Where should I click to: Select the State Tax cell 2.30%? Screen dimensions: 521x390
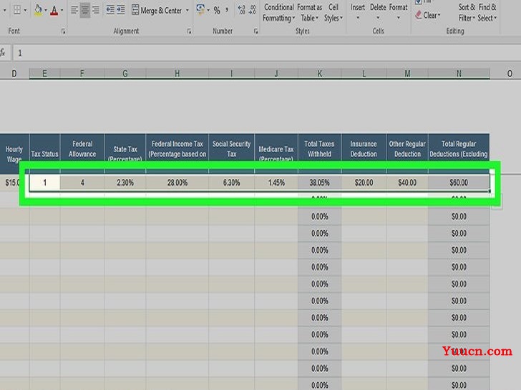(125, 183)
